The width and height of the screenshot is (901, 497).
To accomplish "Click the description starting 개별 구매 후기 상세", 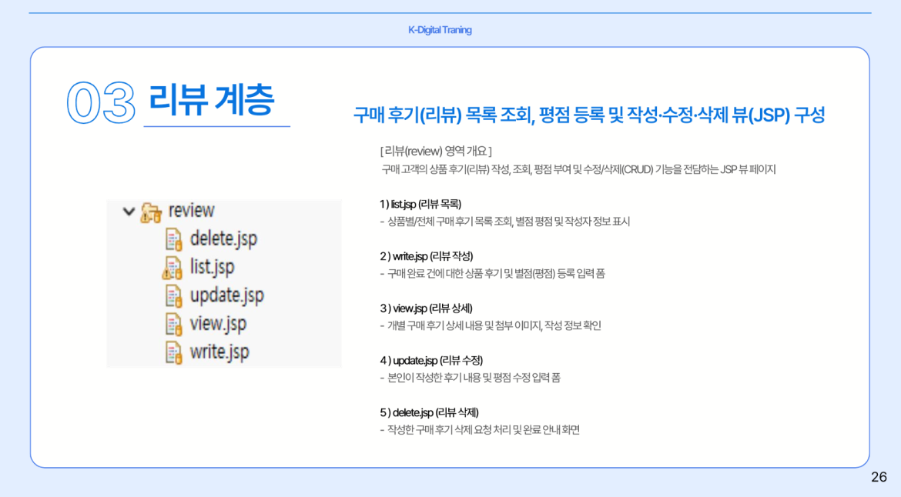I will [x=490, y=326].
